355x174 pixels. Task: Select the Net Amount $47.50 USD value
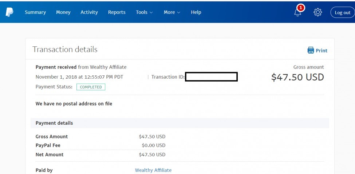point(152,155)
